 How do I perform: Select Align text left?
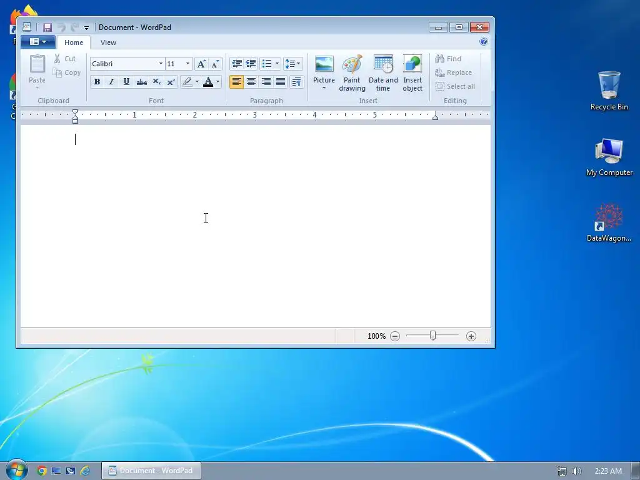point(236,82)
